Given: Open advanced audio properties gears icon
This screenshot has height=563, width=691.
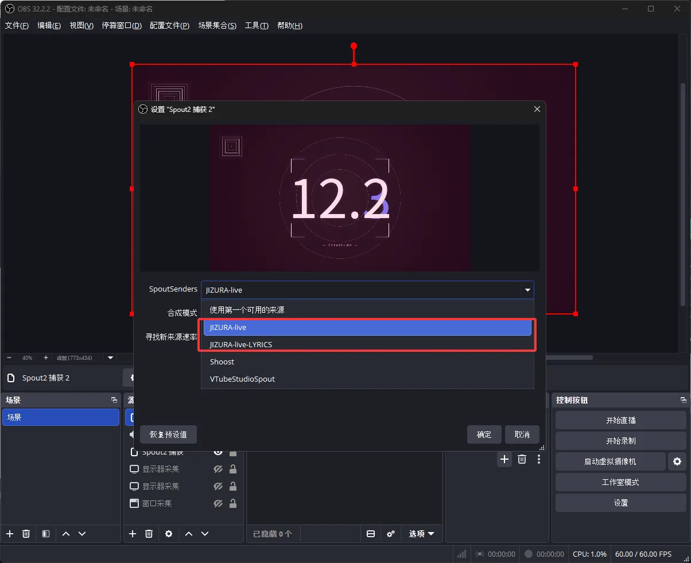Looking at the screenshot, I should (391, 534).
